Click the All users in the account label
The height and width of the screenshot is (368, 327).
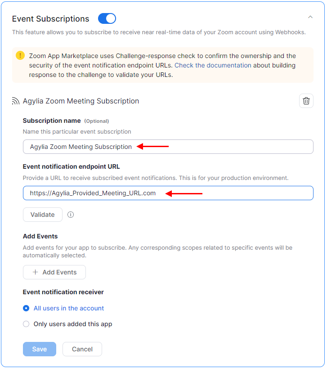tap(69, 308)
